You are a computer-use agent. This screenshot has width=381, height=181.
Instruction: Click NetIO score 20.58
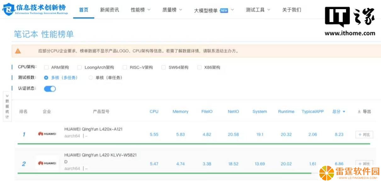pyautogui.click(x=233, y=134)
